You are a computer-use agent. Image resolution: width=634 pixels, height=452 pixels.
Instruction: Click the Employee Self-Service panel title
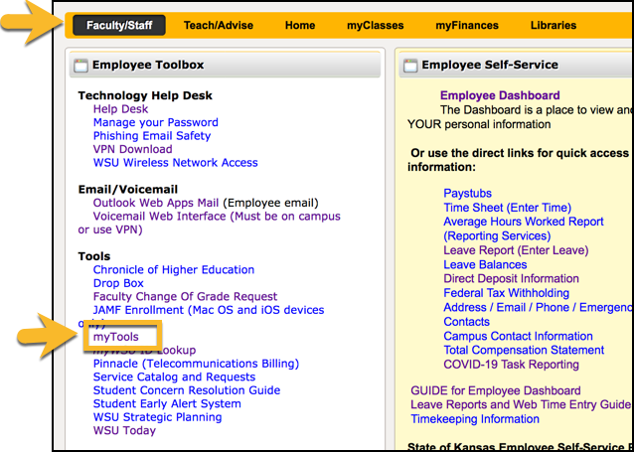[490, 65]
